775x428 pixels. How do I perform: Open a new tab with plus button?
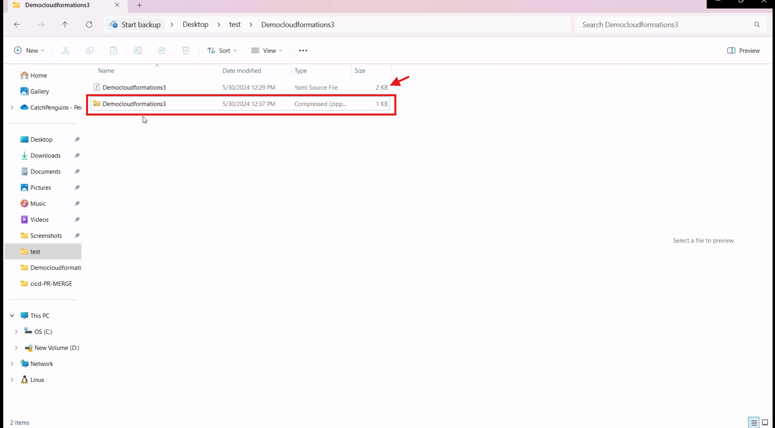pos(139,5)
